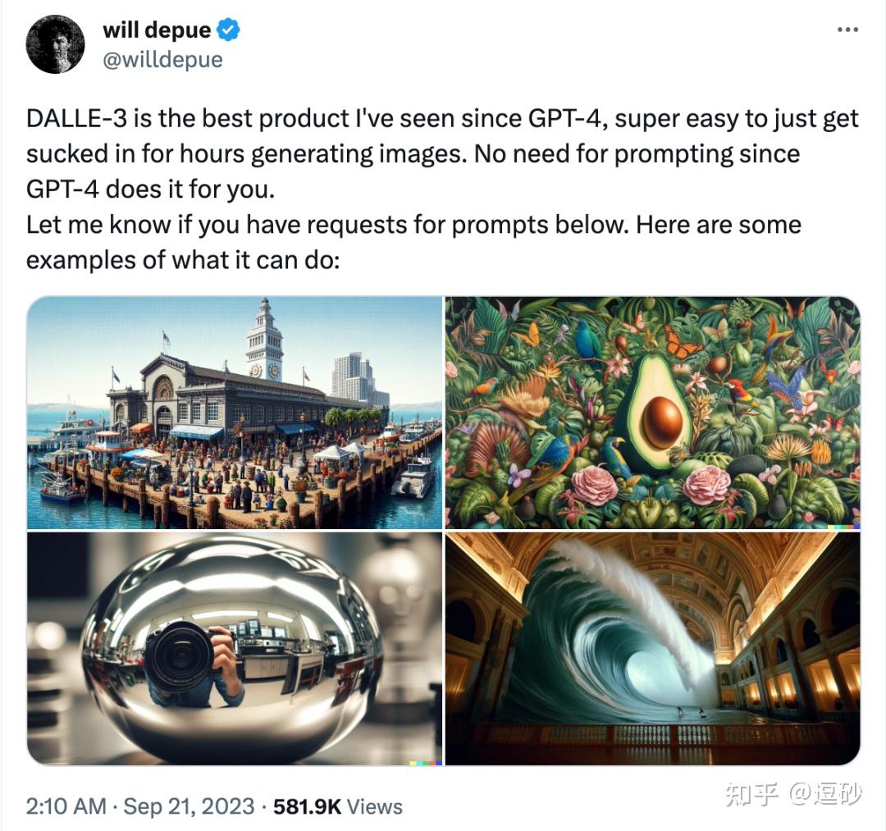Click the color strip under egg image
886x831 pixels.
click(x=426, y=763)
